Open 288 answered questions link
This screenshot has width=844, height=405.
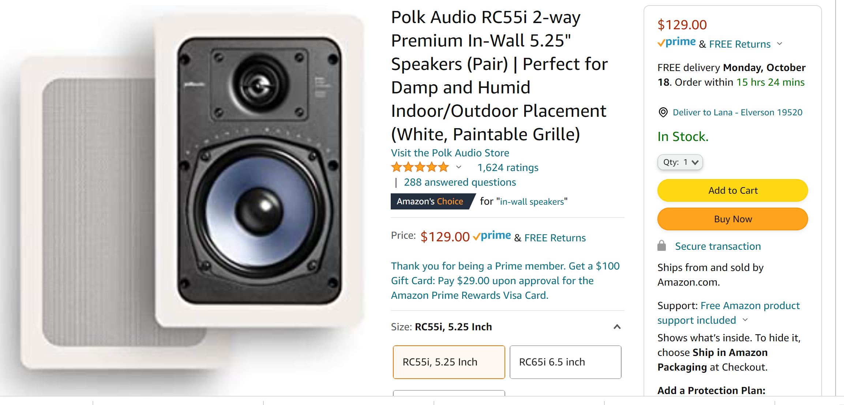460,182
